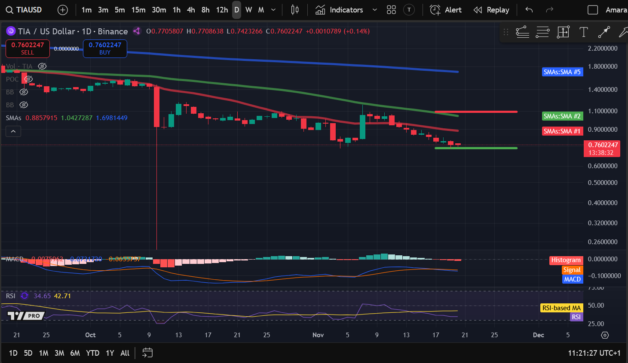Expand the timeframe dropdown chevron
The image size is (628, 363).
click(x=273, y=9)
